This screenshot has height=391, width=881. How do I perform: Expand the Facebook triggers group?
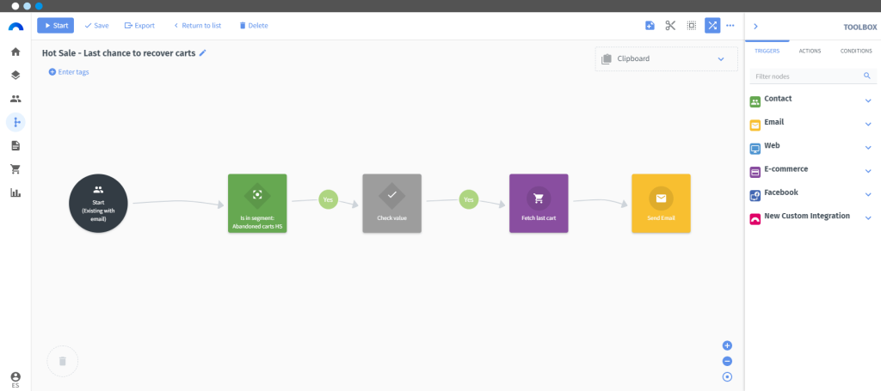coord(868,195)
